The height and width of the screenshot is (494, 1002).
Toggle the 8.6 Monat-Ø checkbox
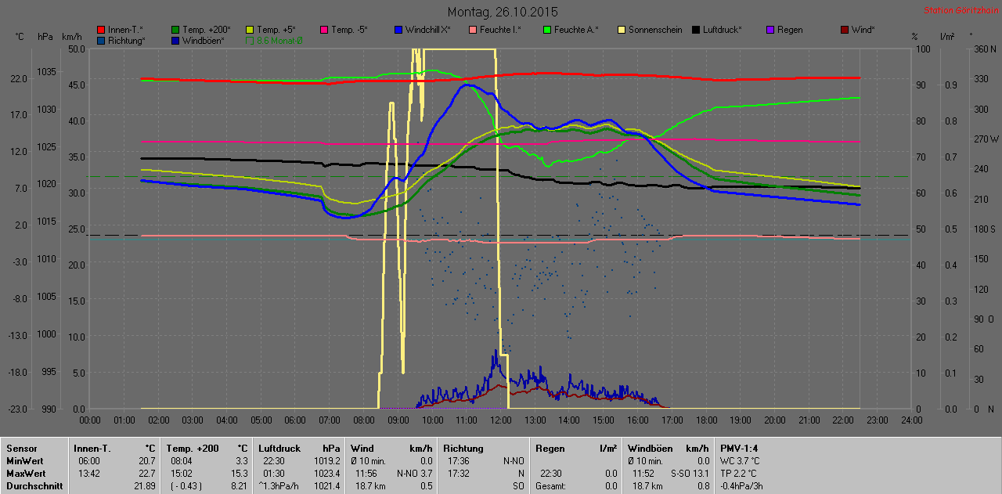tap(250, 40)
